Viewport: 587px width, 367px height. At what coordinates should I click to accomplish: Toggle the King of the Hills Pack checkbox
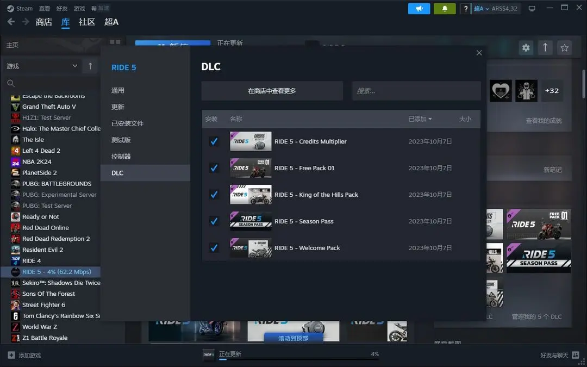click(x=214, y=194)
